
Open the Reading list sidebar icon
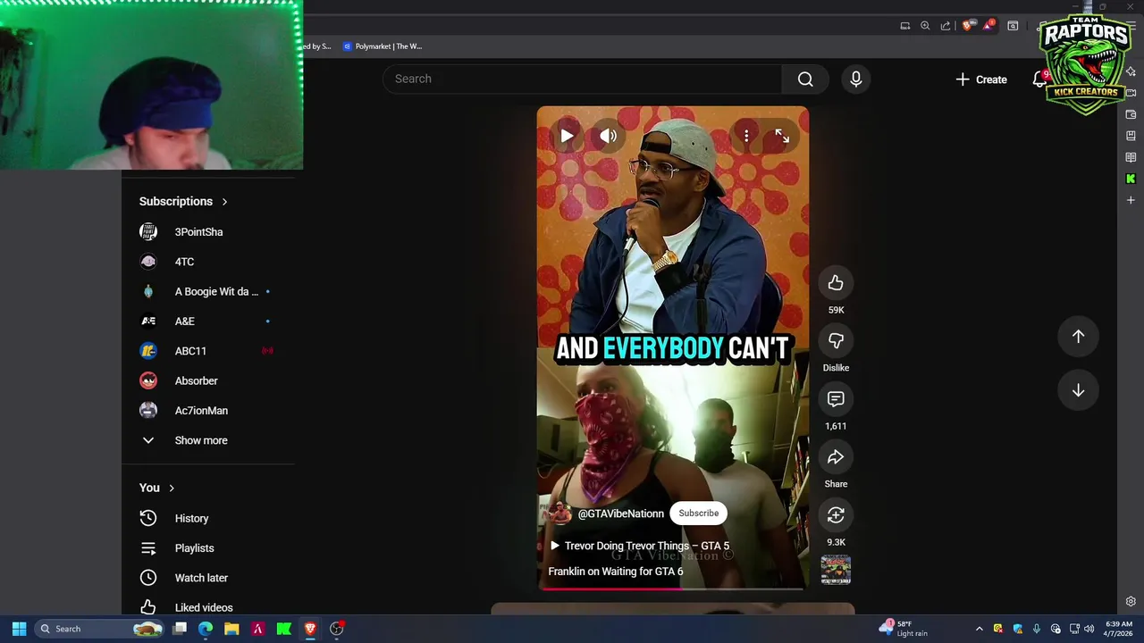tap(1131, 157)
